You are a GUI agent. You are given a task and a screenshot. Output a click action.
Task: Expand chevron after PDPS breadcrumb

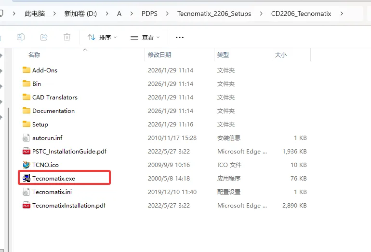click(x=167, y=14)
